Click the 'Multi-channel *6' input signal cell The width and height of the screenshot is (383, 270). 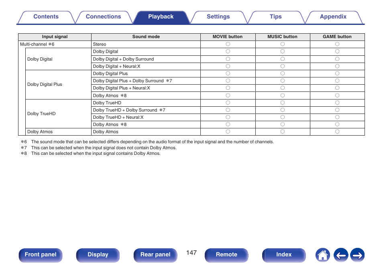pos(55,44)
